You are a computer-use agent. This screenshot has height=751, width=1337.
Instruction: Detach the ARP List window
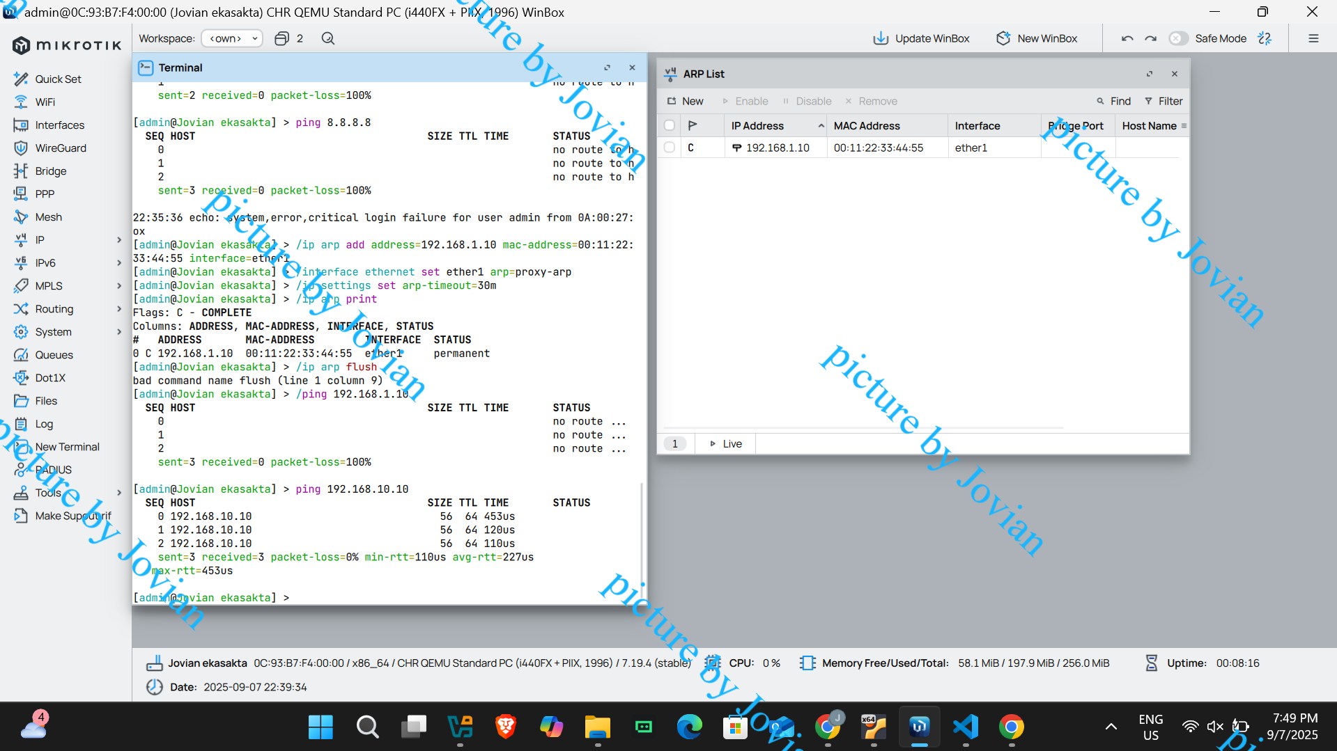pos(1150,74)
